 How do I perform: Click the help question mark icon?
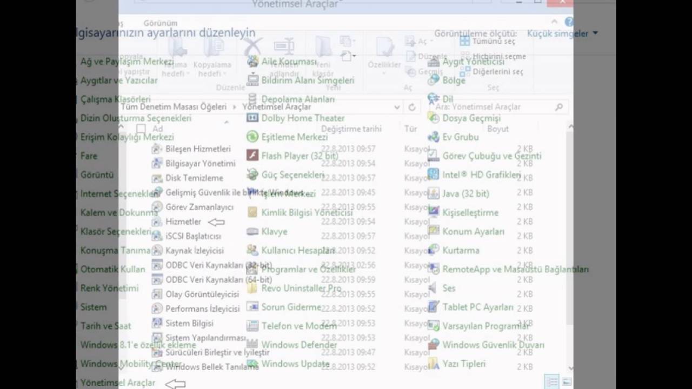[x=569, y=22]
